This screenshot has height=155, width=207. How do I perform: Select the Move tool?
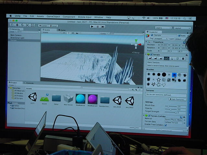[17, 25]
